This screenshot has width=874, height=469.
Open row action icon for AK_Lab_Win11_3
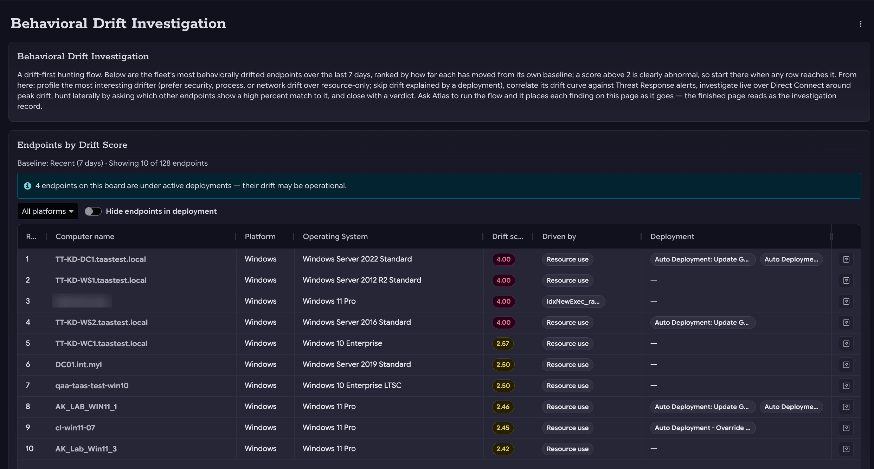click(x=846, y=449)
